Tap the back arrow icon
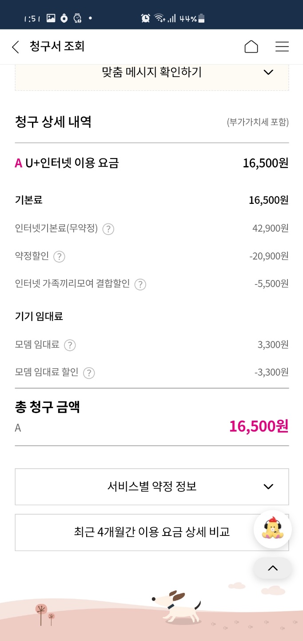This screenshot has height=641, width=303. 16,47
